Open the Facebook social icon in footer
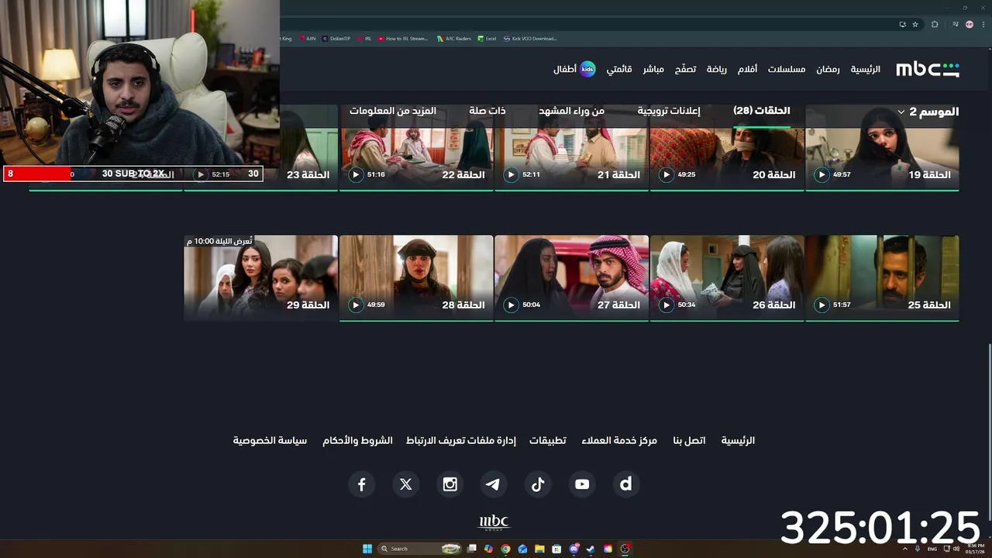Screen dimensions: 992x558 pyautogui.click(x=361, y=484)
